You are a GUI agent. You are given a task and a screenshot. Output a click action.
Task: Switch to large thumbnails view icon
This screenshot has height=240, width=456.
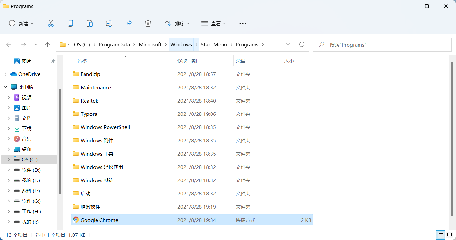[450, 235]
